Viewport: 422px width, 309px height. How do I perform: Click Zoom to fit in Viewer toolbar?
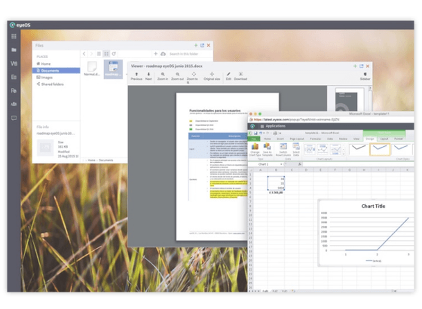[192, 78]
